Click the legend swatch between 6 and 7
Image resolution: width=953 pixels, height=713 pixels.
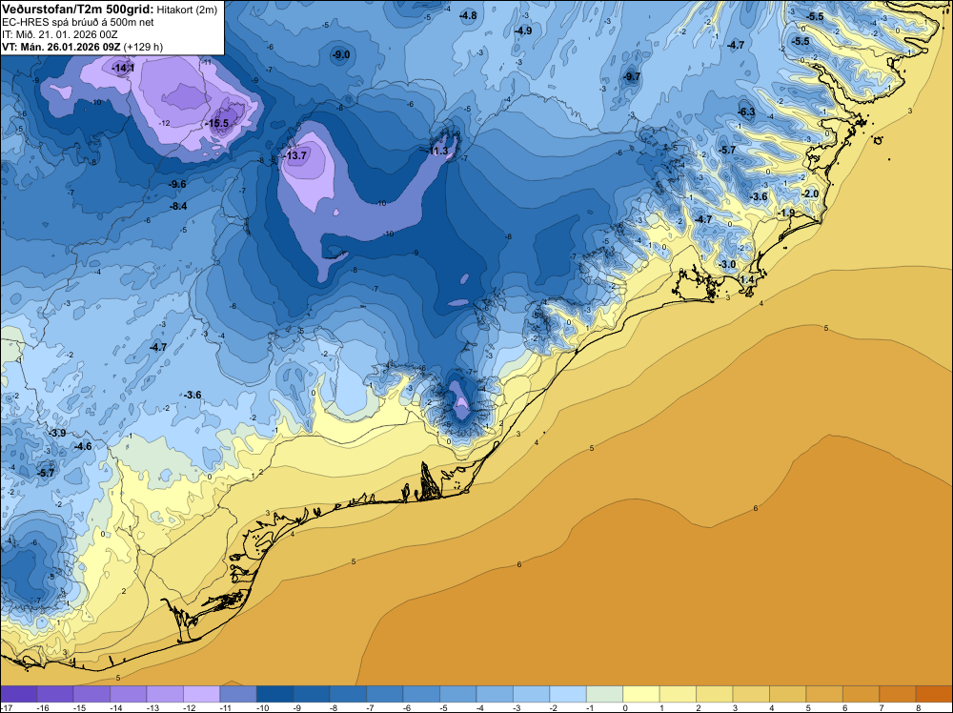(861, 694)
